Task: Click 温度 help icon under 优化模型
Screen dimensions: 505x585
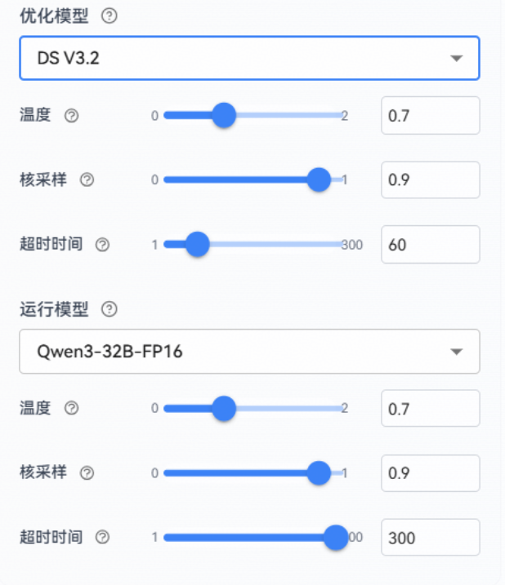Action: pos(71,116)
